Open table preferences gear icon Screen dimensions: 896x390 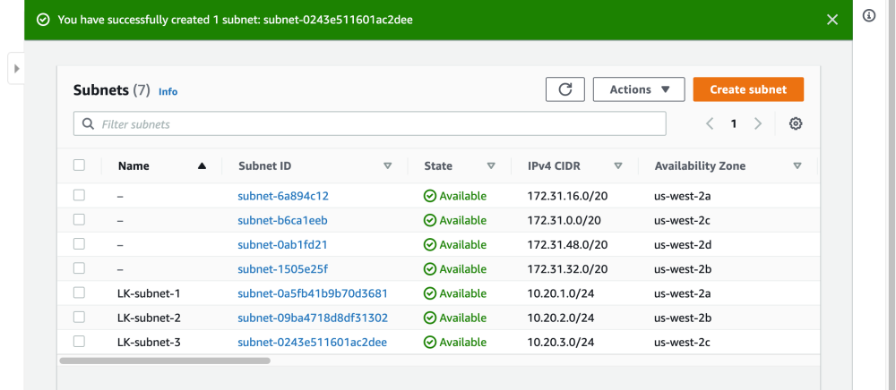(796, 124)
